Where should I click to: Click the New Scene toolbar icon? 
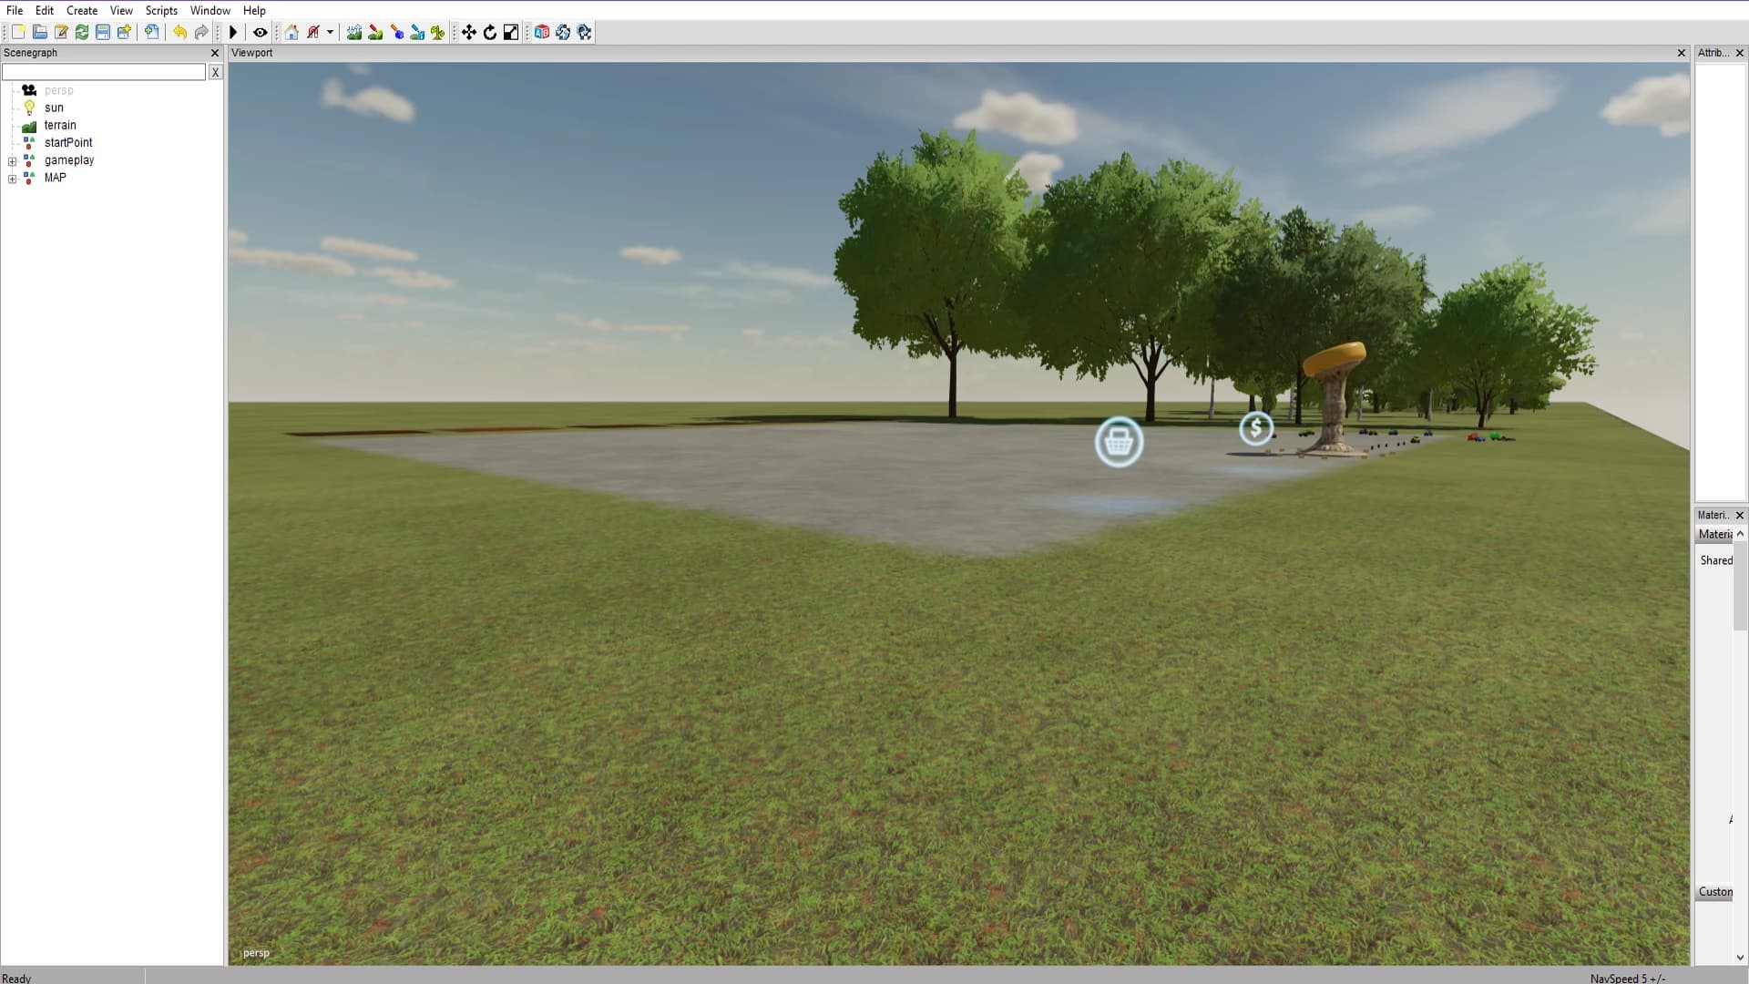tap(18, 33)
